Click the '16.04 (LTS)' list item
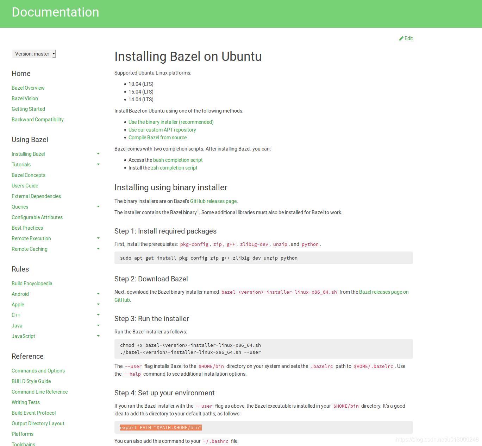Screen dimensions: 482x446 [141, 92]
